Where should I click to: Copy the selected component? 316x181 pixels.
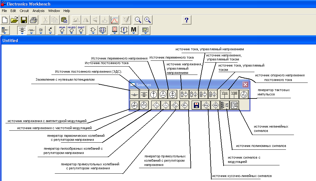[x=55, y=20]
